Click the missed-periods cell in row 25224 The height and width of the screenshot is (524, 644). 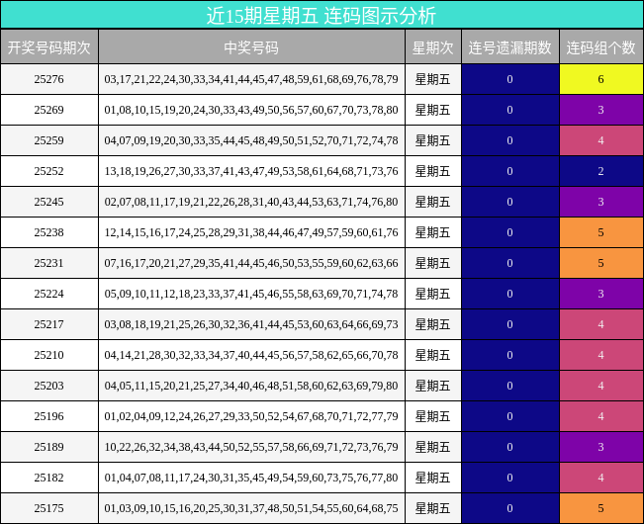click(509, 294)
